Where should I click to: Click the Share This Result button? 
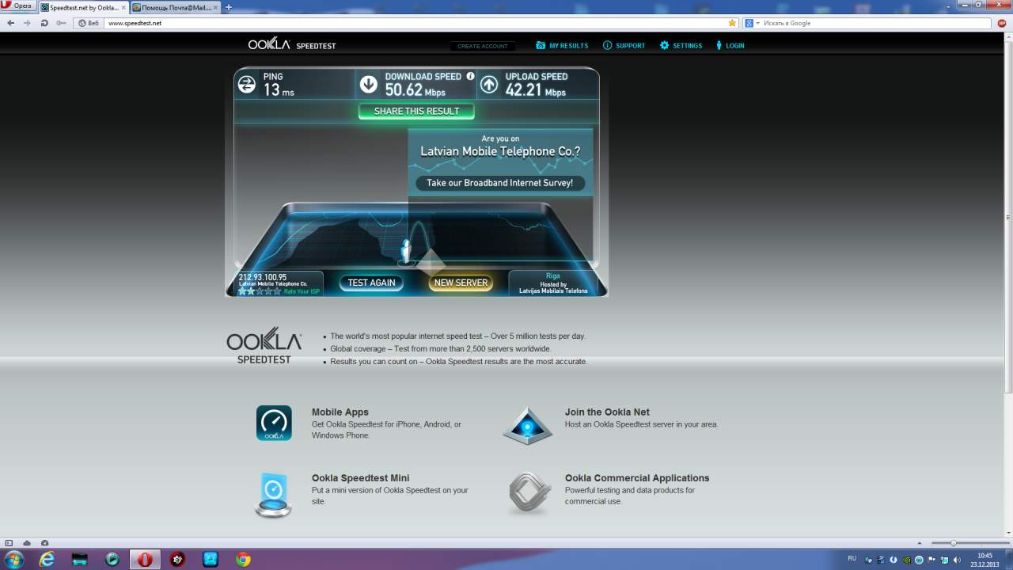[x=416, y=112]
